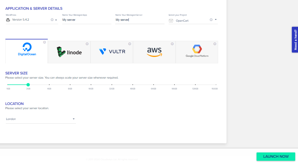The width and height of the screenshot is (298, 163).
Task: Click the AWS info icon
Action: pos(172,44)
